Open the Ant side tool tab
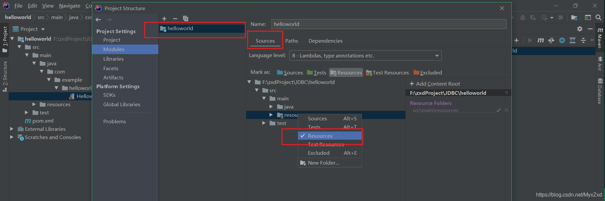 [600, 63]
